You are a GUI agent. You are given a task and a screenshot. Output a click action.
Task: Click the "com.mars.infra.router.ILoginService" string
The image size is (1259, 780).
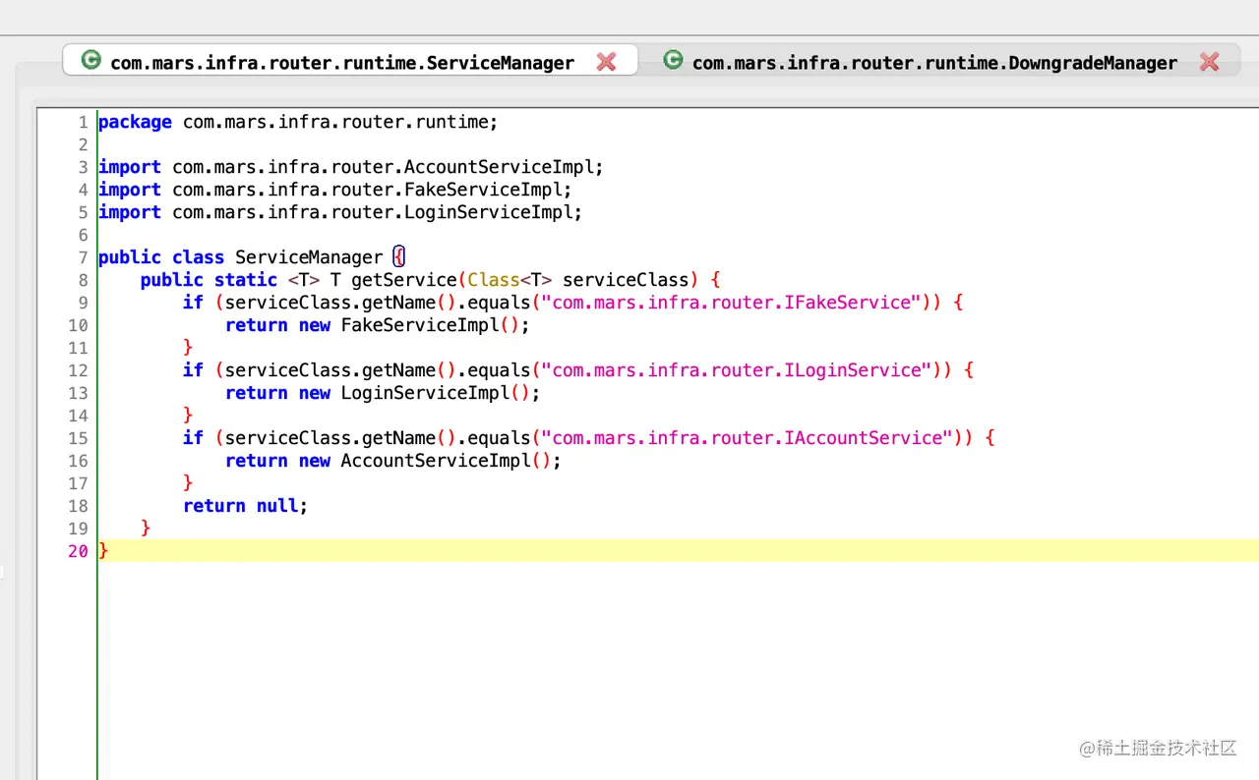click(737, 370)
